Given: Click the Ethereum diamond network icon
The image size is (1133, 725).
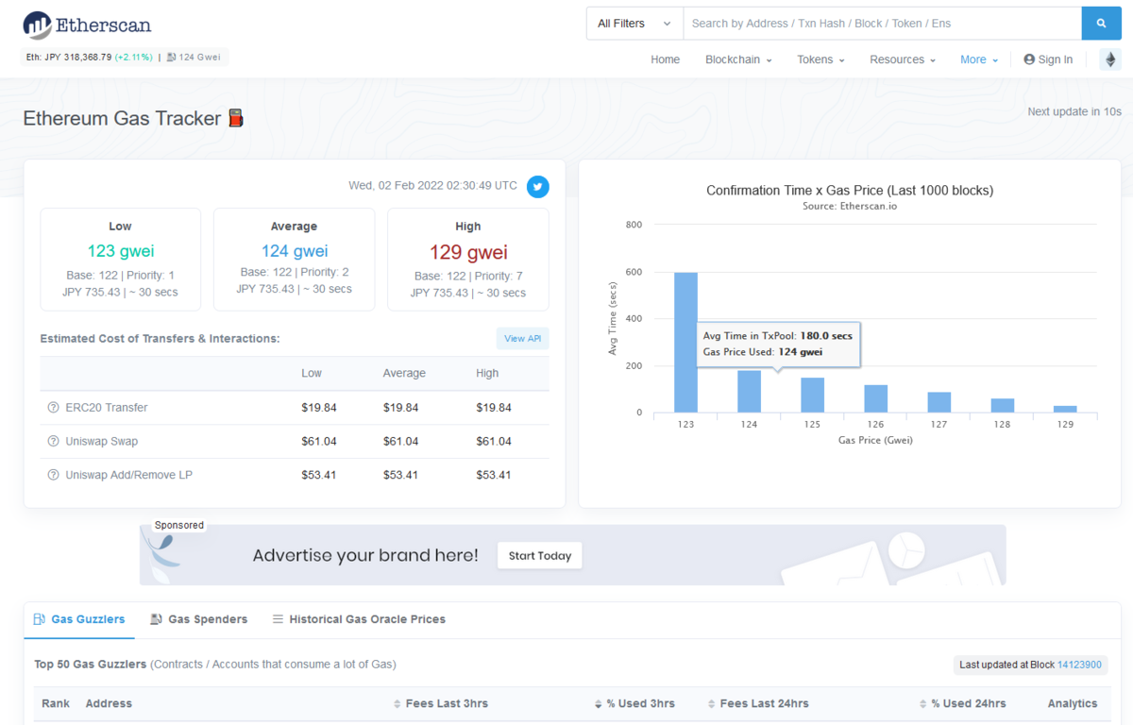Looking at the screenshot, I should coord(1110,59).
